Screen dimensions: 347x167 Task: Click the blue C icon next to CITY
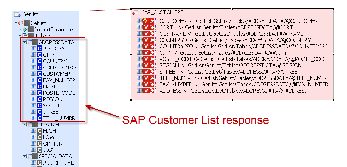click(40, 55)
